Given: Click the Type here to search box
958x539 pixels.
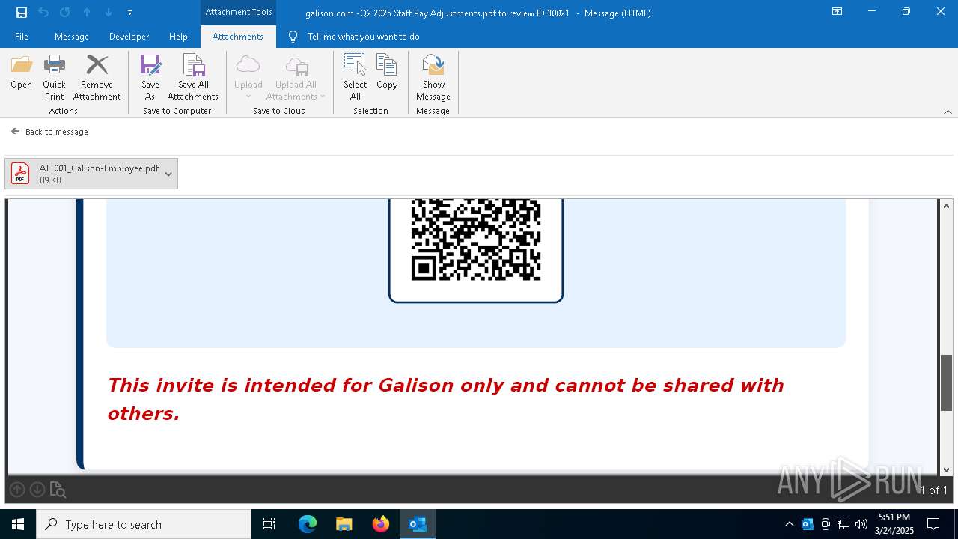Looking at the screenshot, I should coord(144,524).
